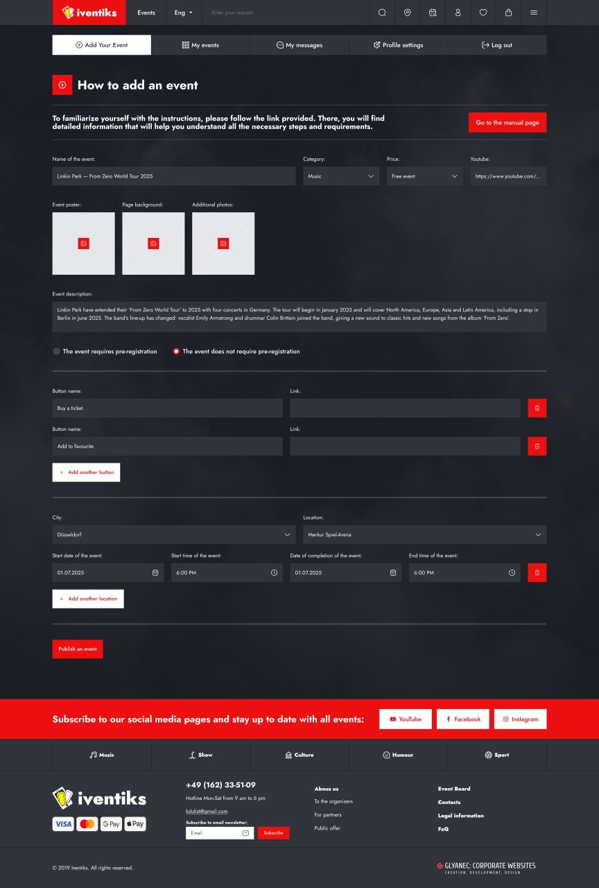Click the Iventiks logo in the header

pos(89,12)
